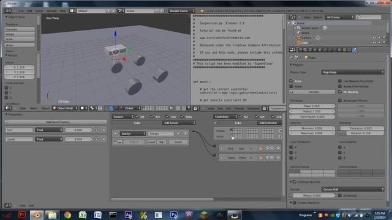This screenshot has height=220, width=392.
Task: Open the All Scenes outliner dropdown
Action: [339, 17]
